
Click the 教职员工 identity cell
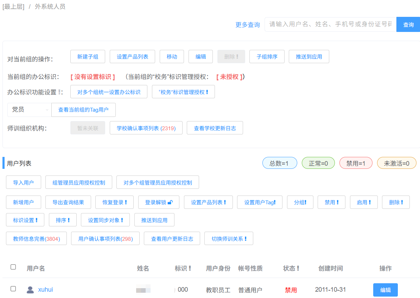coord(218,290)
